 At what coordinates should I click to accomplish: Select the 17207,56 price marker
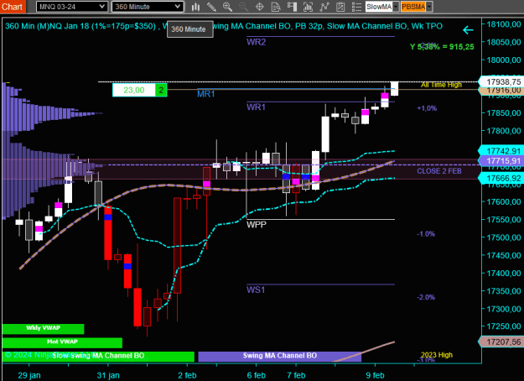[x=502, y=342]
